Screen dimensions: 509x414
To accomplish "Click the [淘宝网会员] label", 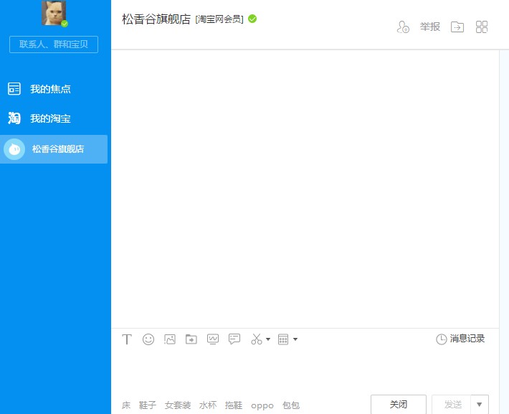I will point(219,19).
